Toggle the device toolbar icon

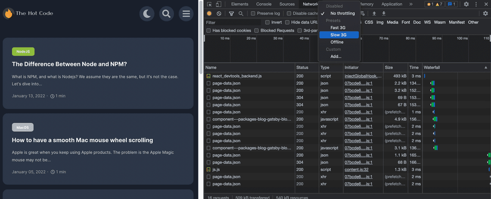[218, 4]
